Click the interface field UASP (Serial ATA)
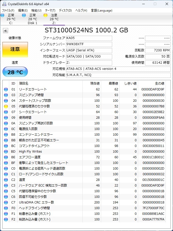173x231 pixels. coord(89,51)
